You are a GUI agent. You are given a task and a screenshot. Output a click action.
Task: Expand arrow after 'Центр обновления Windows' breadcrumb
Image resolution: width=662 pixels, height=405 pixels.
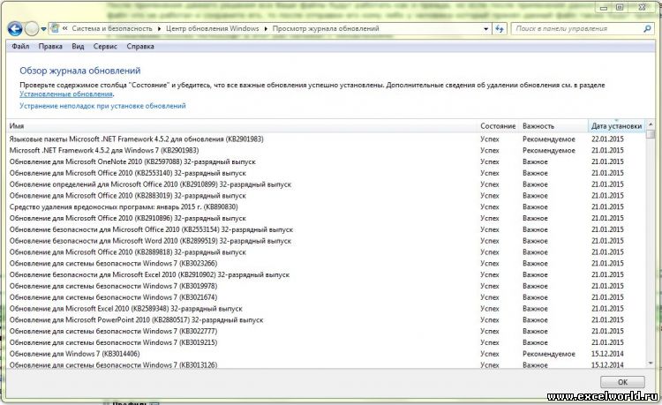point(266,29)
